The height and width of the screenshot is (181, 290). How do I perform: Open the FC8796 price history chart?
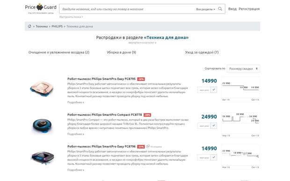[240, 157]
